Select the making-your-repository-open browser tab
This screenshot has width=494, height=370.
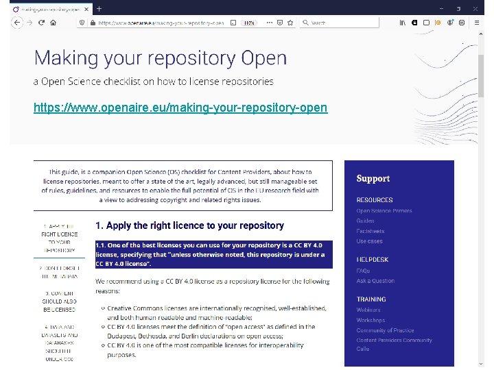pos(51,10)
